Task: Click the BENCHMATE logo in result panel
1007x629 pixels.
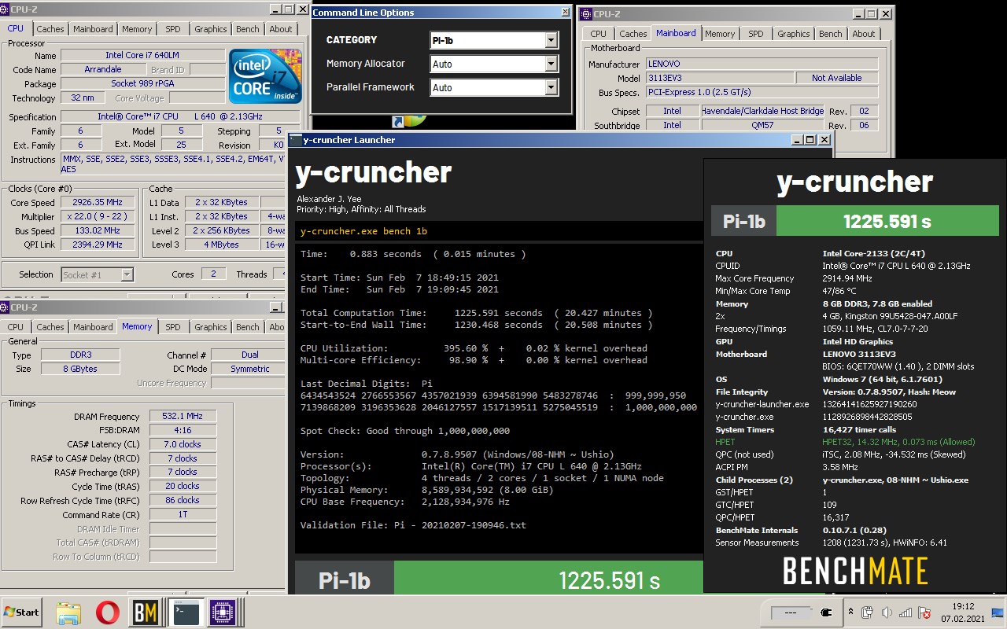Action: (854, 571)
